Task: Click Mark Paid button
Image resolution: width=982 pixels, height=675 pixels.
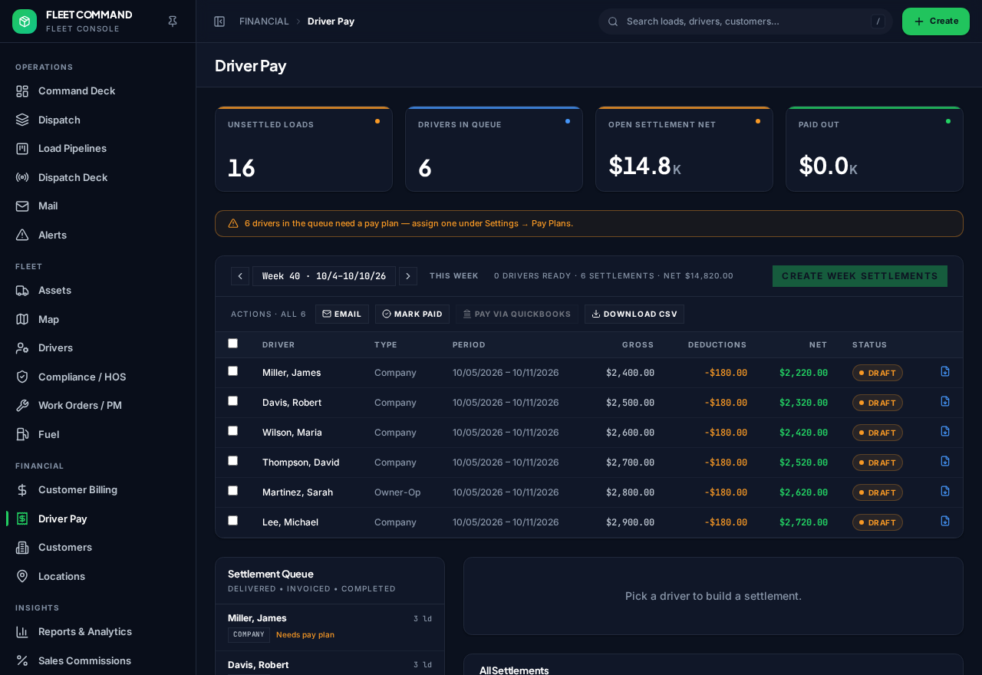Action: 412,314
